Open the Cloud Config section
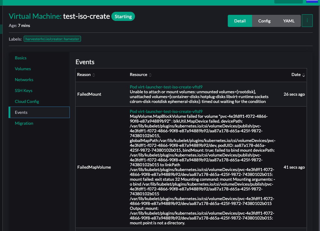 coord(27,101)
